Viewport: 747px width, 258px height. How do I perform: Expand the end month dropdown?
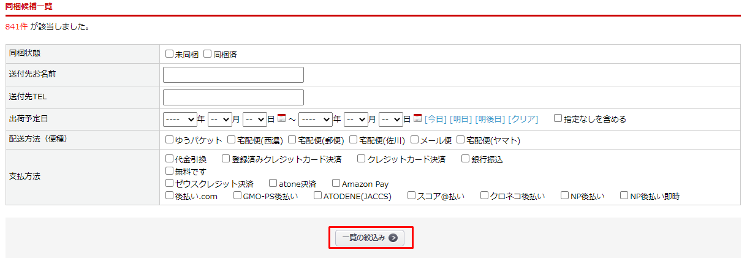pyautogui.click(x=355, y=119)
